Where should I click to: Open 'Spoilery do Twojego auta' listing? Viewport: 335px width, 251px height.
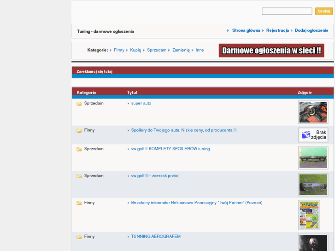(x=184, y=130)
